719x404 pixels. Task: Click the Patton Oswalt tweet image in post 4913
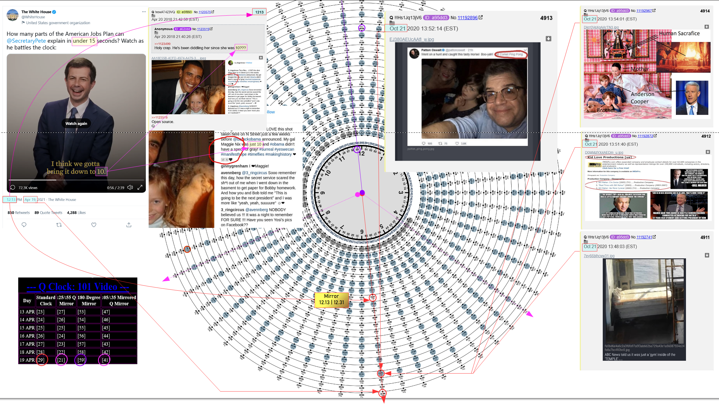(x=468, y=101)
